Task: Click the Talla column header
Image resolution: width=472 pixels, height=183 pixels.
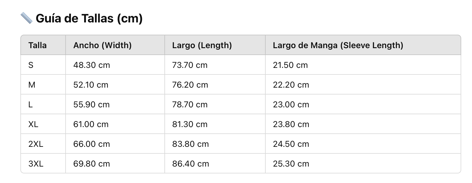Action: tap(37, 45)
